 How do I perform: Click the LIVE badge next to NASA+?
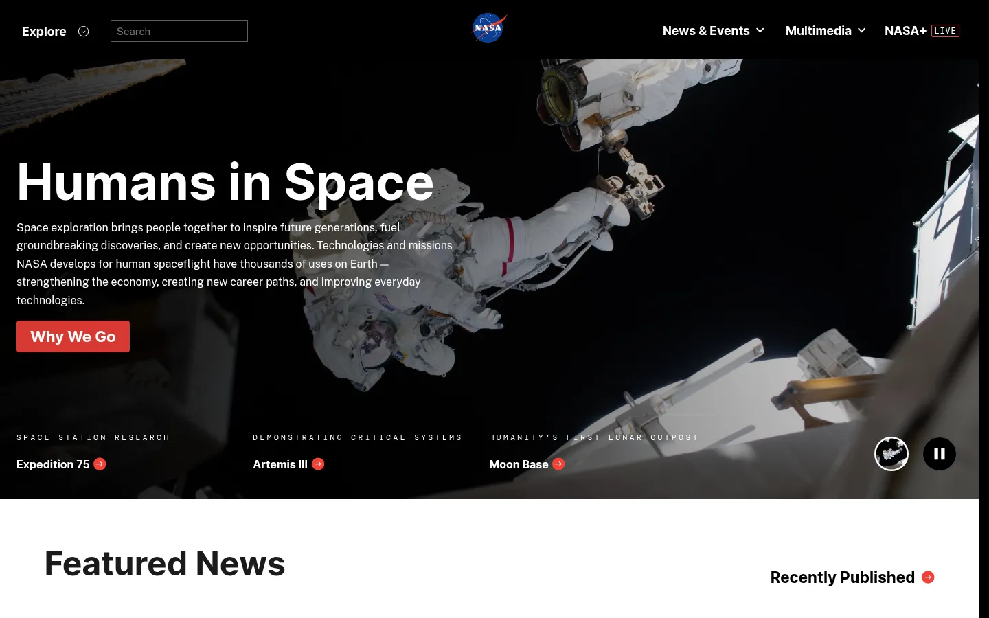pyautogui.click(x=945, y=31)
